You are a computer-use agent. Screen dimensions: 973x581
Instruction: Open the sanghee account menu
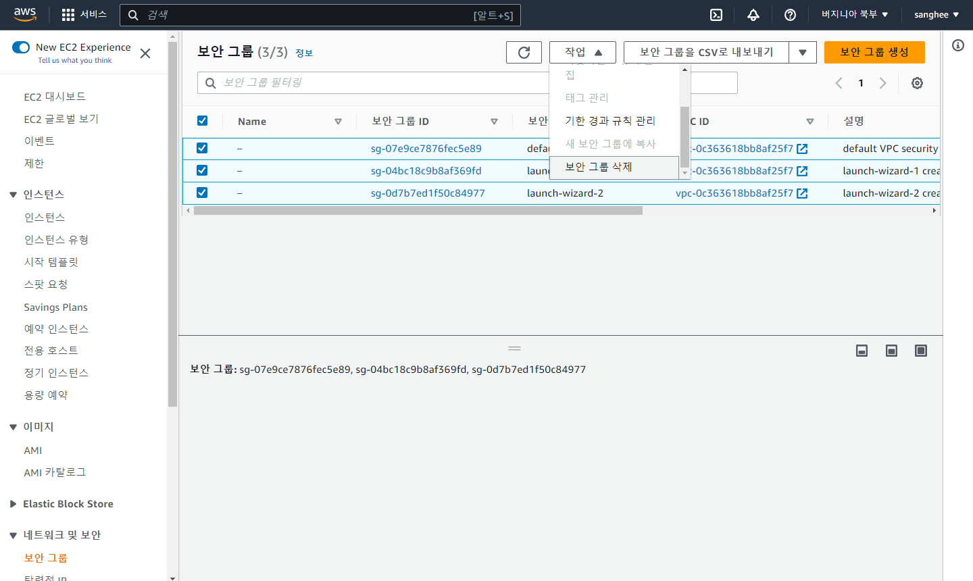pyautogui.click(x=937, y=15)
